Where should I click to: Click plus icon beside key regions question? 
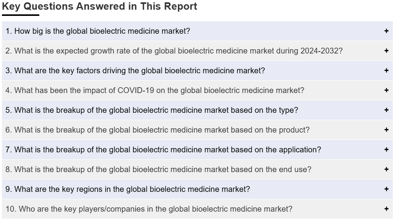point(387,189)
